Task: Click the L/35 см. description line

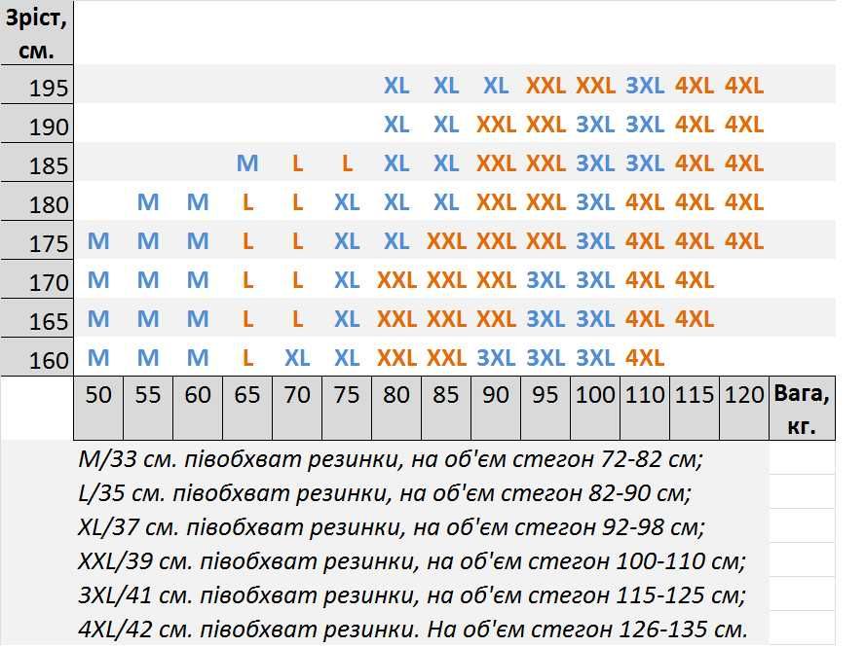Action: pos(385,492)
